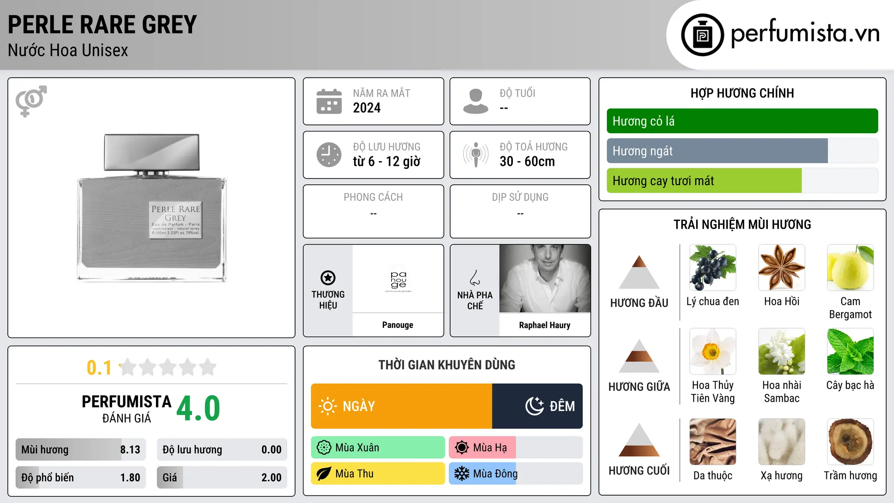Image resolution: width=894 pixels, height=503 pixels.
Task: Open the Hoa Thủy Tiên Vàng note image
Action: [713, 351]
